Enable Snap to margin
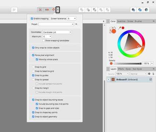The height and width of the screenshot is (132, 156). pos(33,88)
